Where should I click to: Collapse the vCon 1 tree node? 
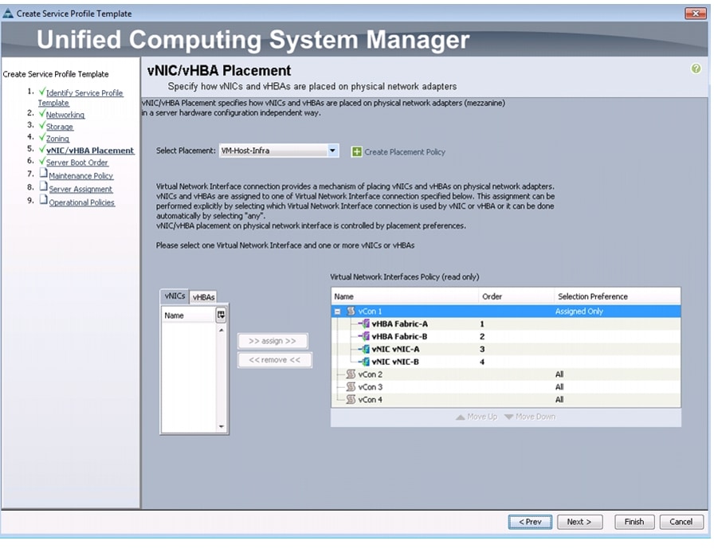coord(337,312)
